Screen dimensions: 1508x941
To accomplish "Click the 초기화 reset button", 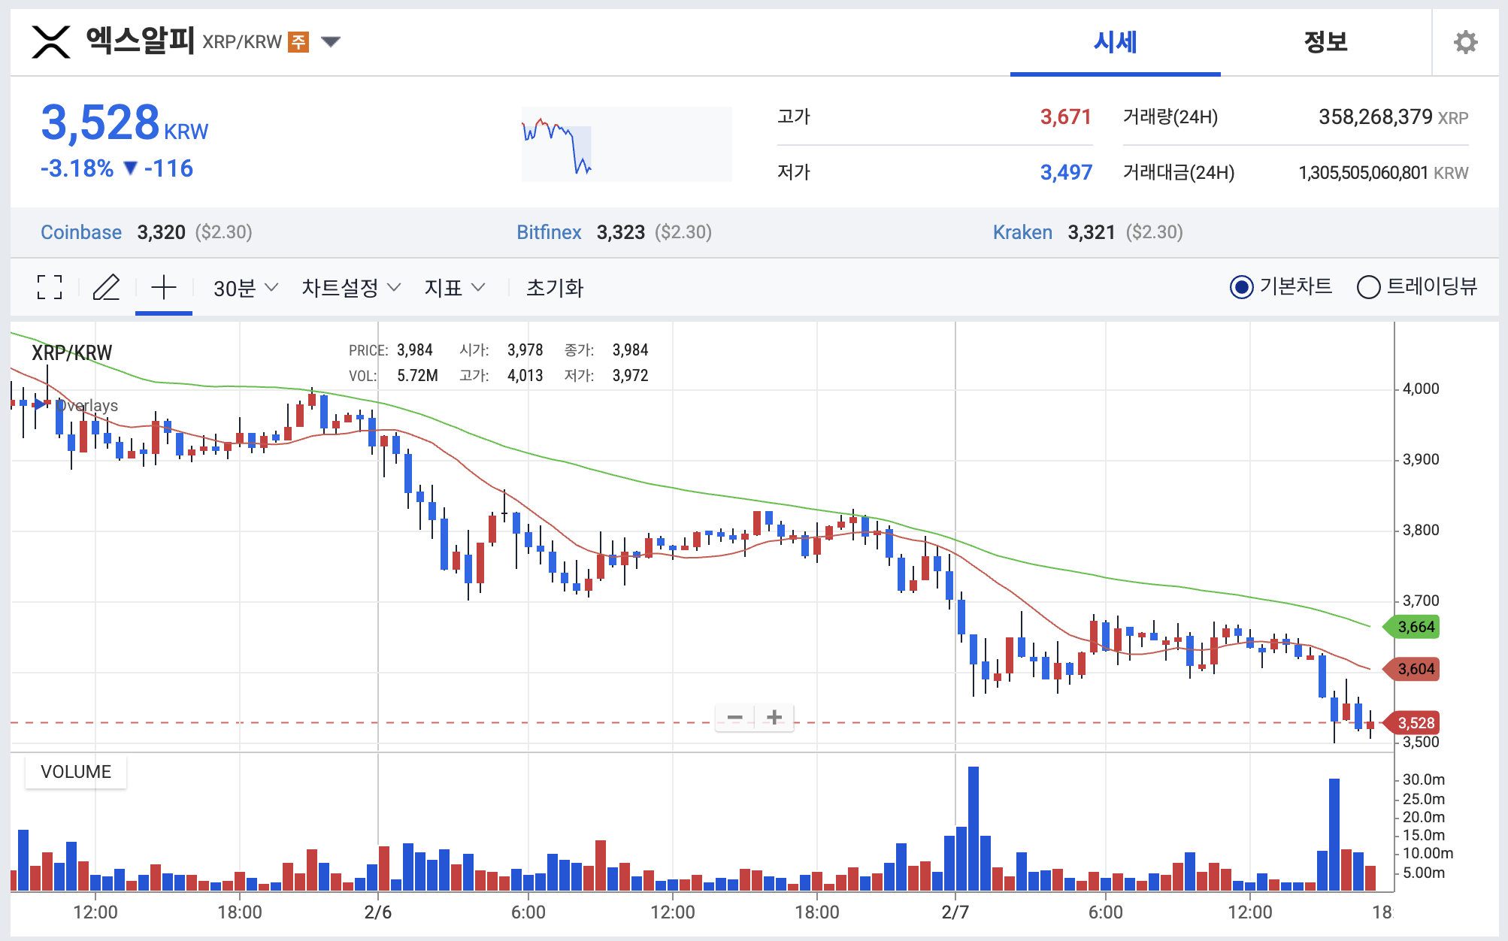I will 555,288.
